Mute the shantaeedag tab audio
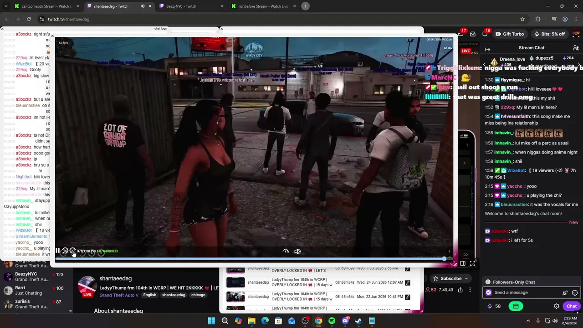The width and height of the screenshot is (583, 328). [143, 6]
